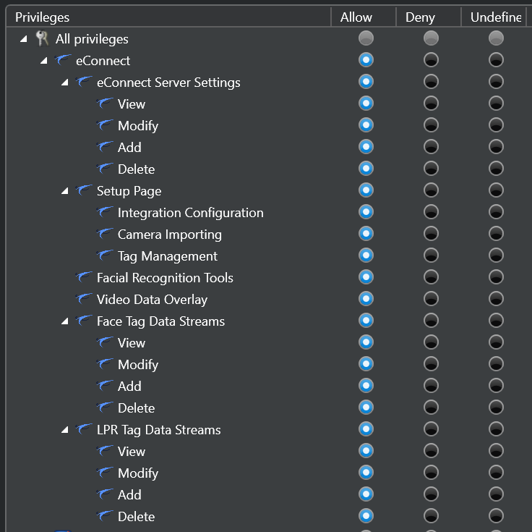This screenshot has width=532, height=532.
Task: Click the Camera Importing icon
Action: [x=106, y=235]
